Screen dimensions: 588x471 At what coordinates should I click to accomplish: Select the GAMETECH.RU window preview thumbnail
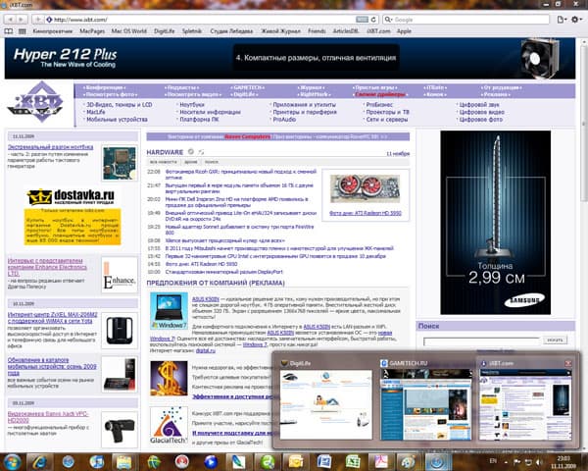(x=425, y=404)
